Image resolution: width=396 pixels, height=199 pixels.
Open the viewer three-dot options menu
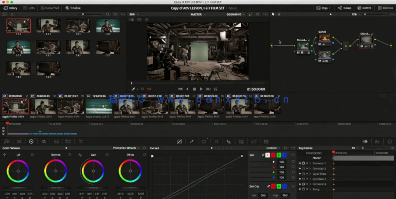click(x=265, y=14)
